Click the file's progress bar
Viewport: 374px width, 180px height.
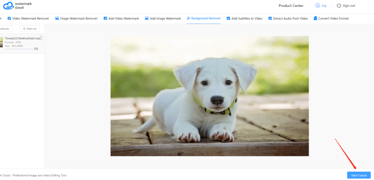[19, 49]
